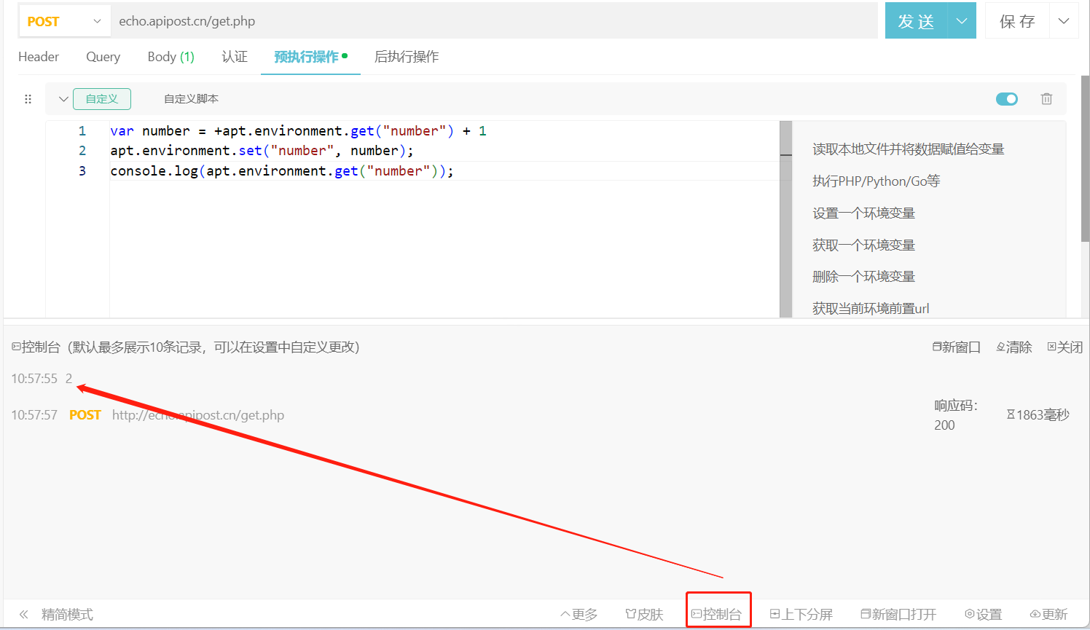
Task: Select the 预执行操作 tab
Action: [310, 57]
